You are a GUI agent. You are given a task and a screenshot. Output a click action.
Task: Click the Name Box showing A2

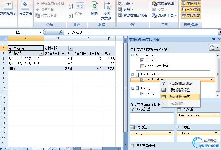point(19,32)
